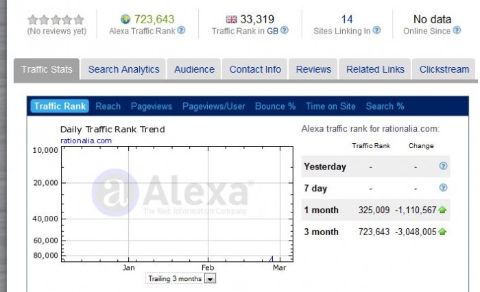Click help icon in Yesterday row
The image size is (480, 292).
[443, 167]
